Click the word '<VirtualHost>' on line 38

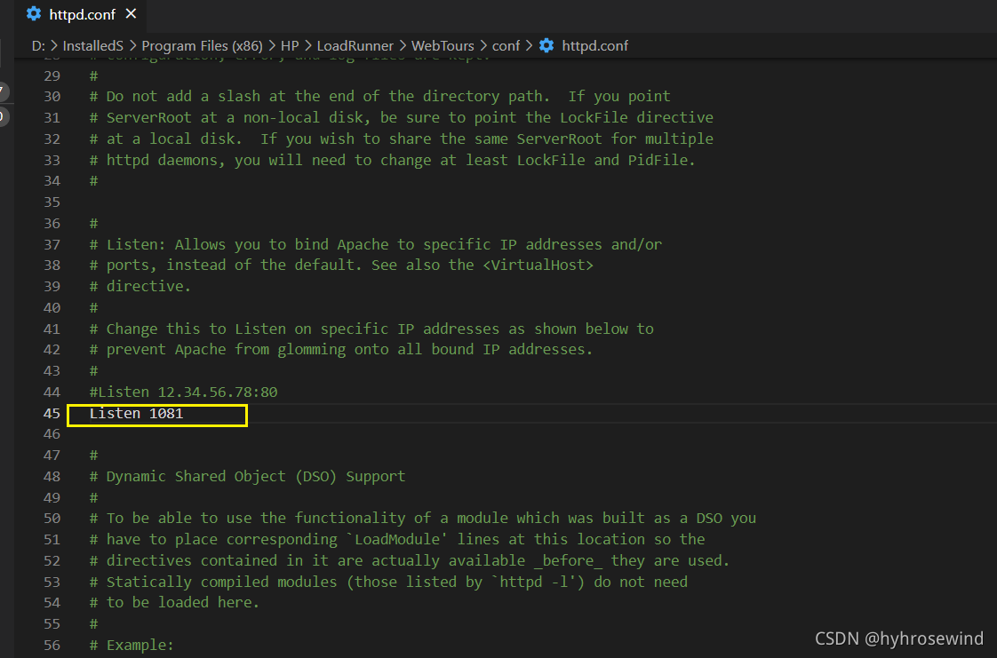538,265
